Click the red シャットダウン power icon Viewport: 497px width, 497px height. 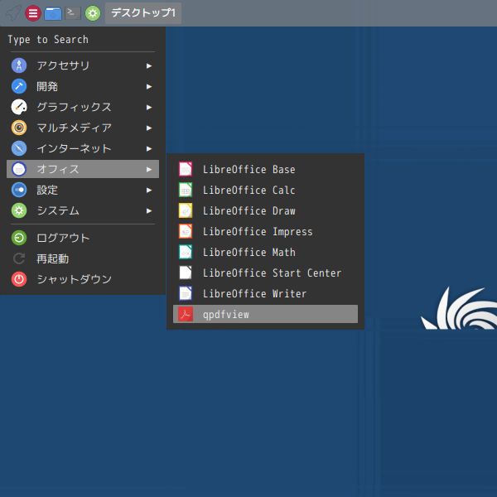[19, 279]
